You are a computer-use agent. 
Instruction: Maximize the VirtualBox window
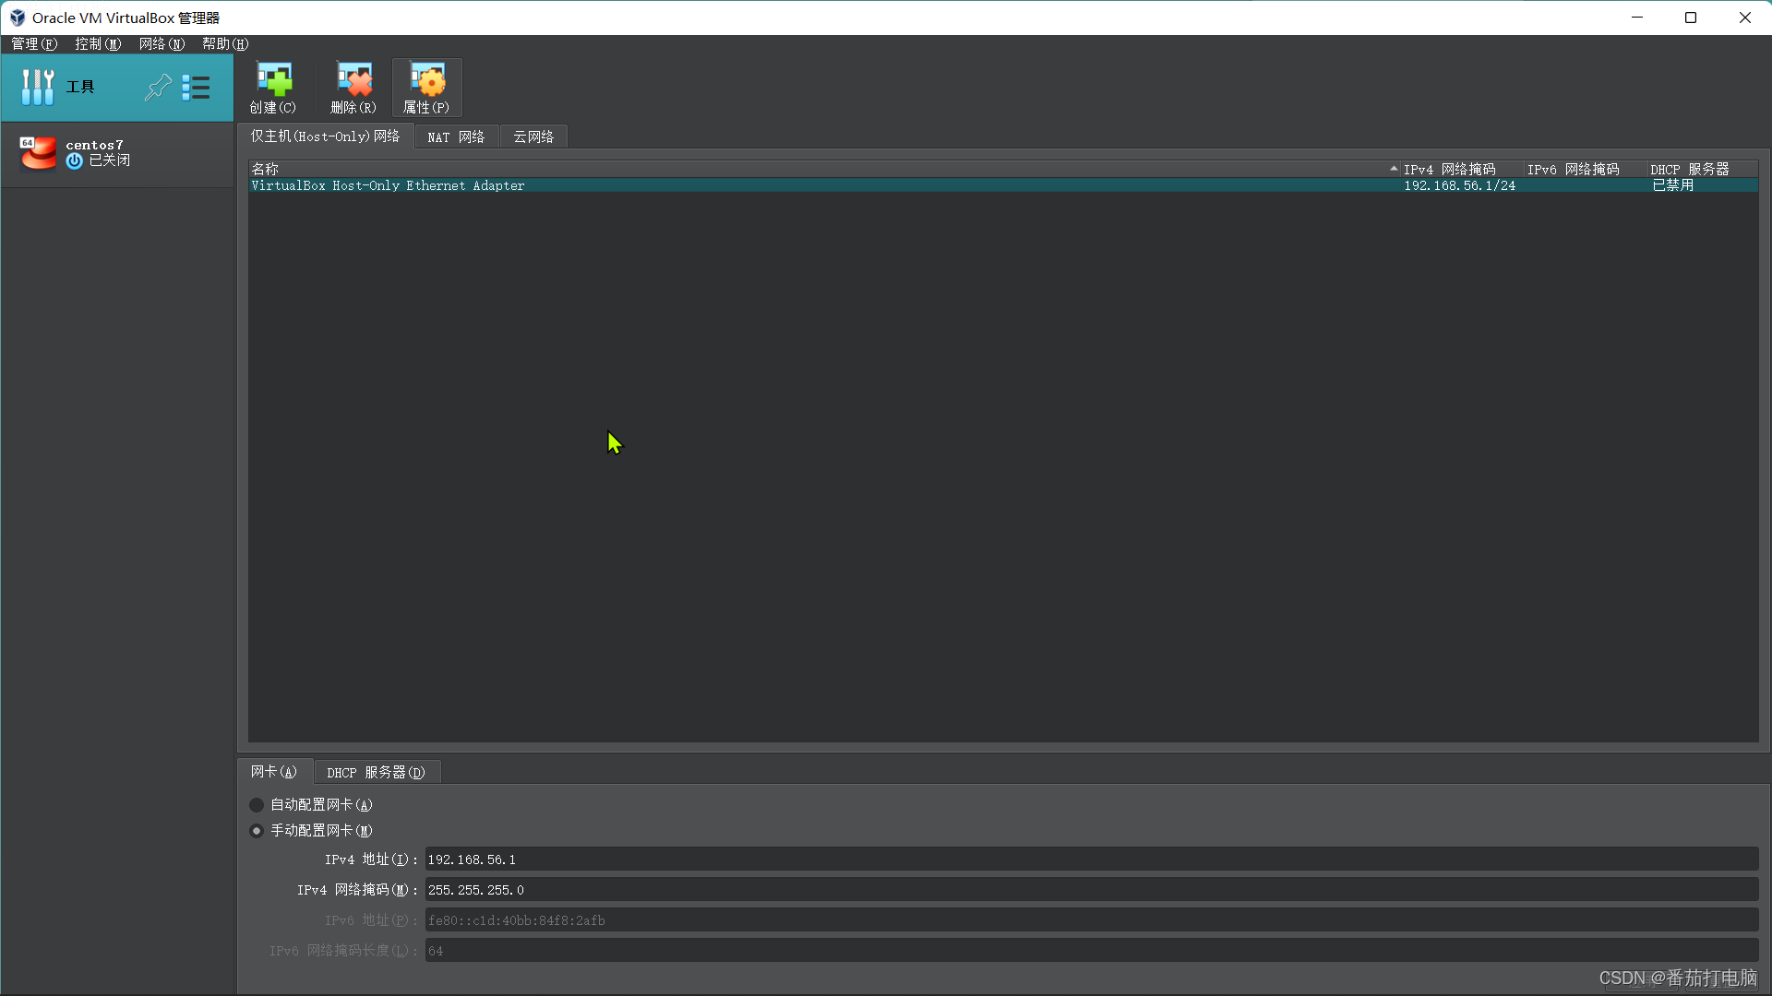tap(1691, 18)
